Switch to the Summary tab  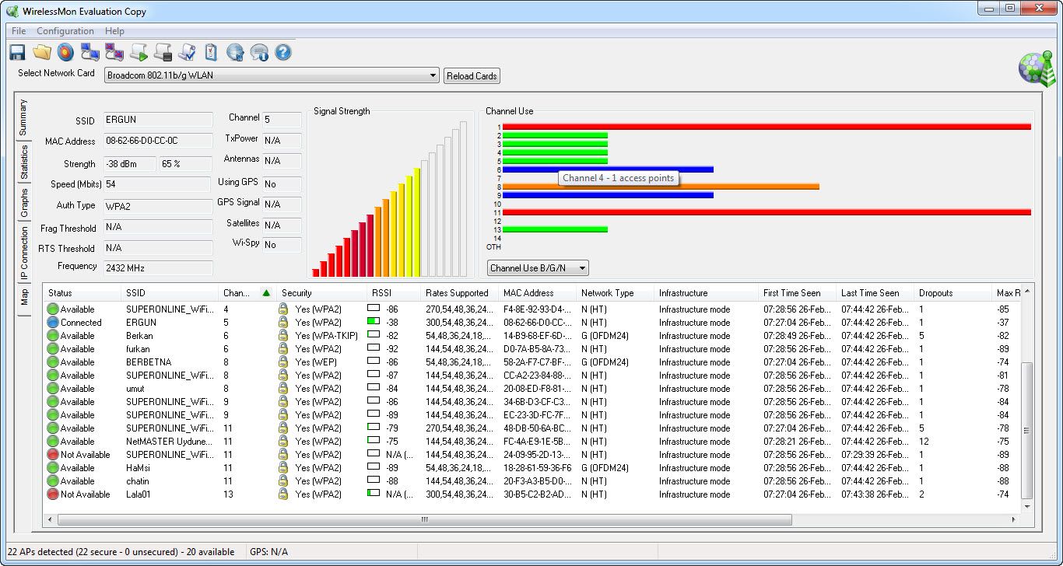pos(23,117)
